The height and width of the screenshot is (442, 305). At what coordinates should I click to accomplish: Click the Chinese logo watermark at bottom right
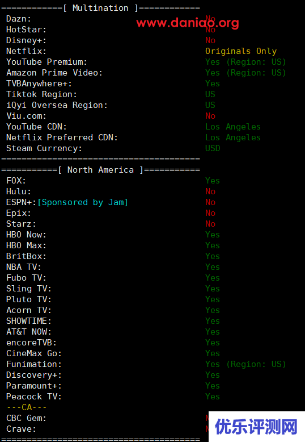point(257,427)
